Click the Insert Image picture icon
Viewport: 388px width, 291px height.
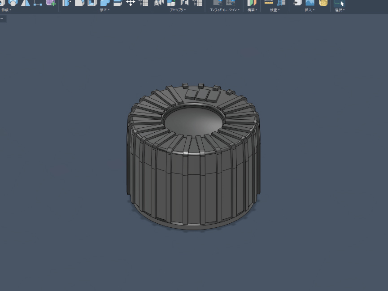pos(310,3)
